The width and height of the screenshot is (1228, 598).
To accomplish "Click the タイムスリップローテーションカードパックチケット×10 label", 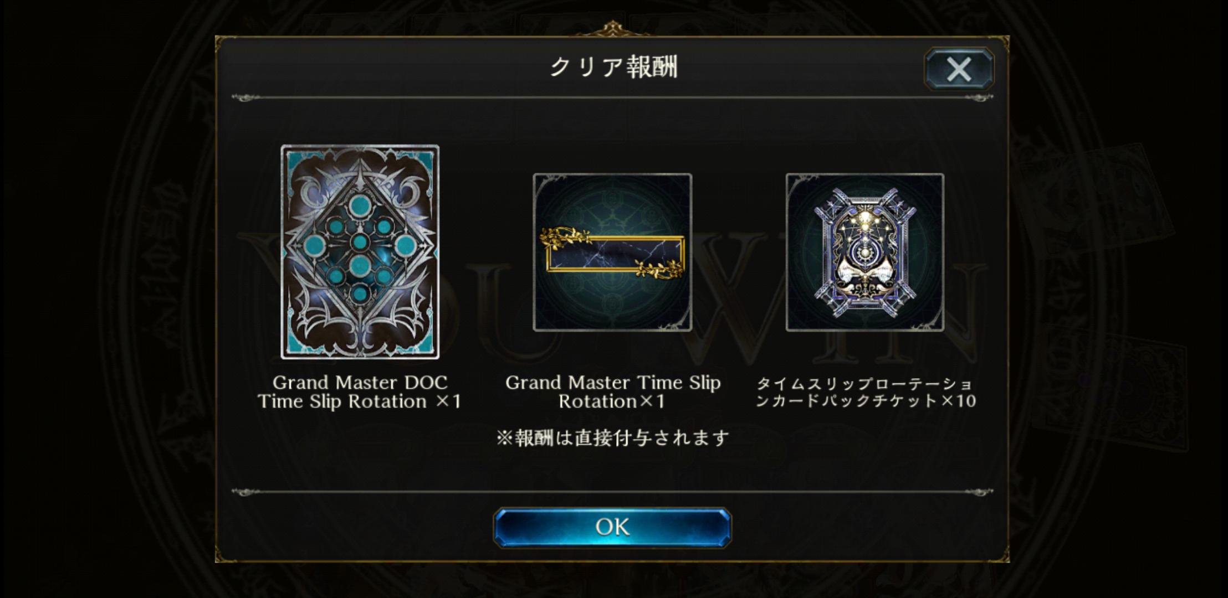I will point(866,391).
